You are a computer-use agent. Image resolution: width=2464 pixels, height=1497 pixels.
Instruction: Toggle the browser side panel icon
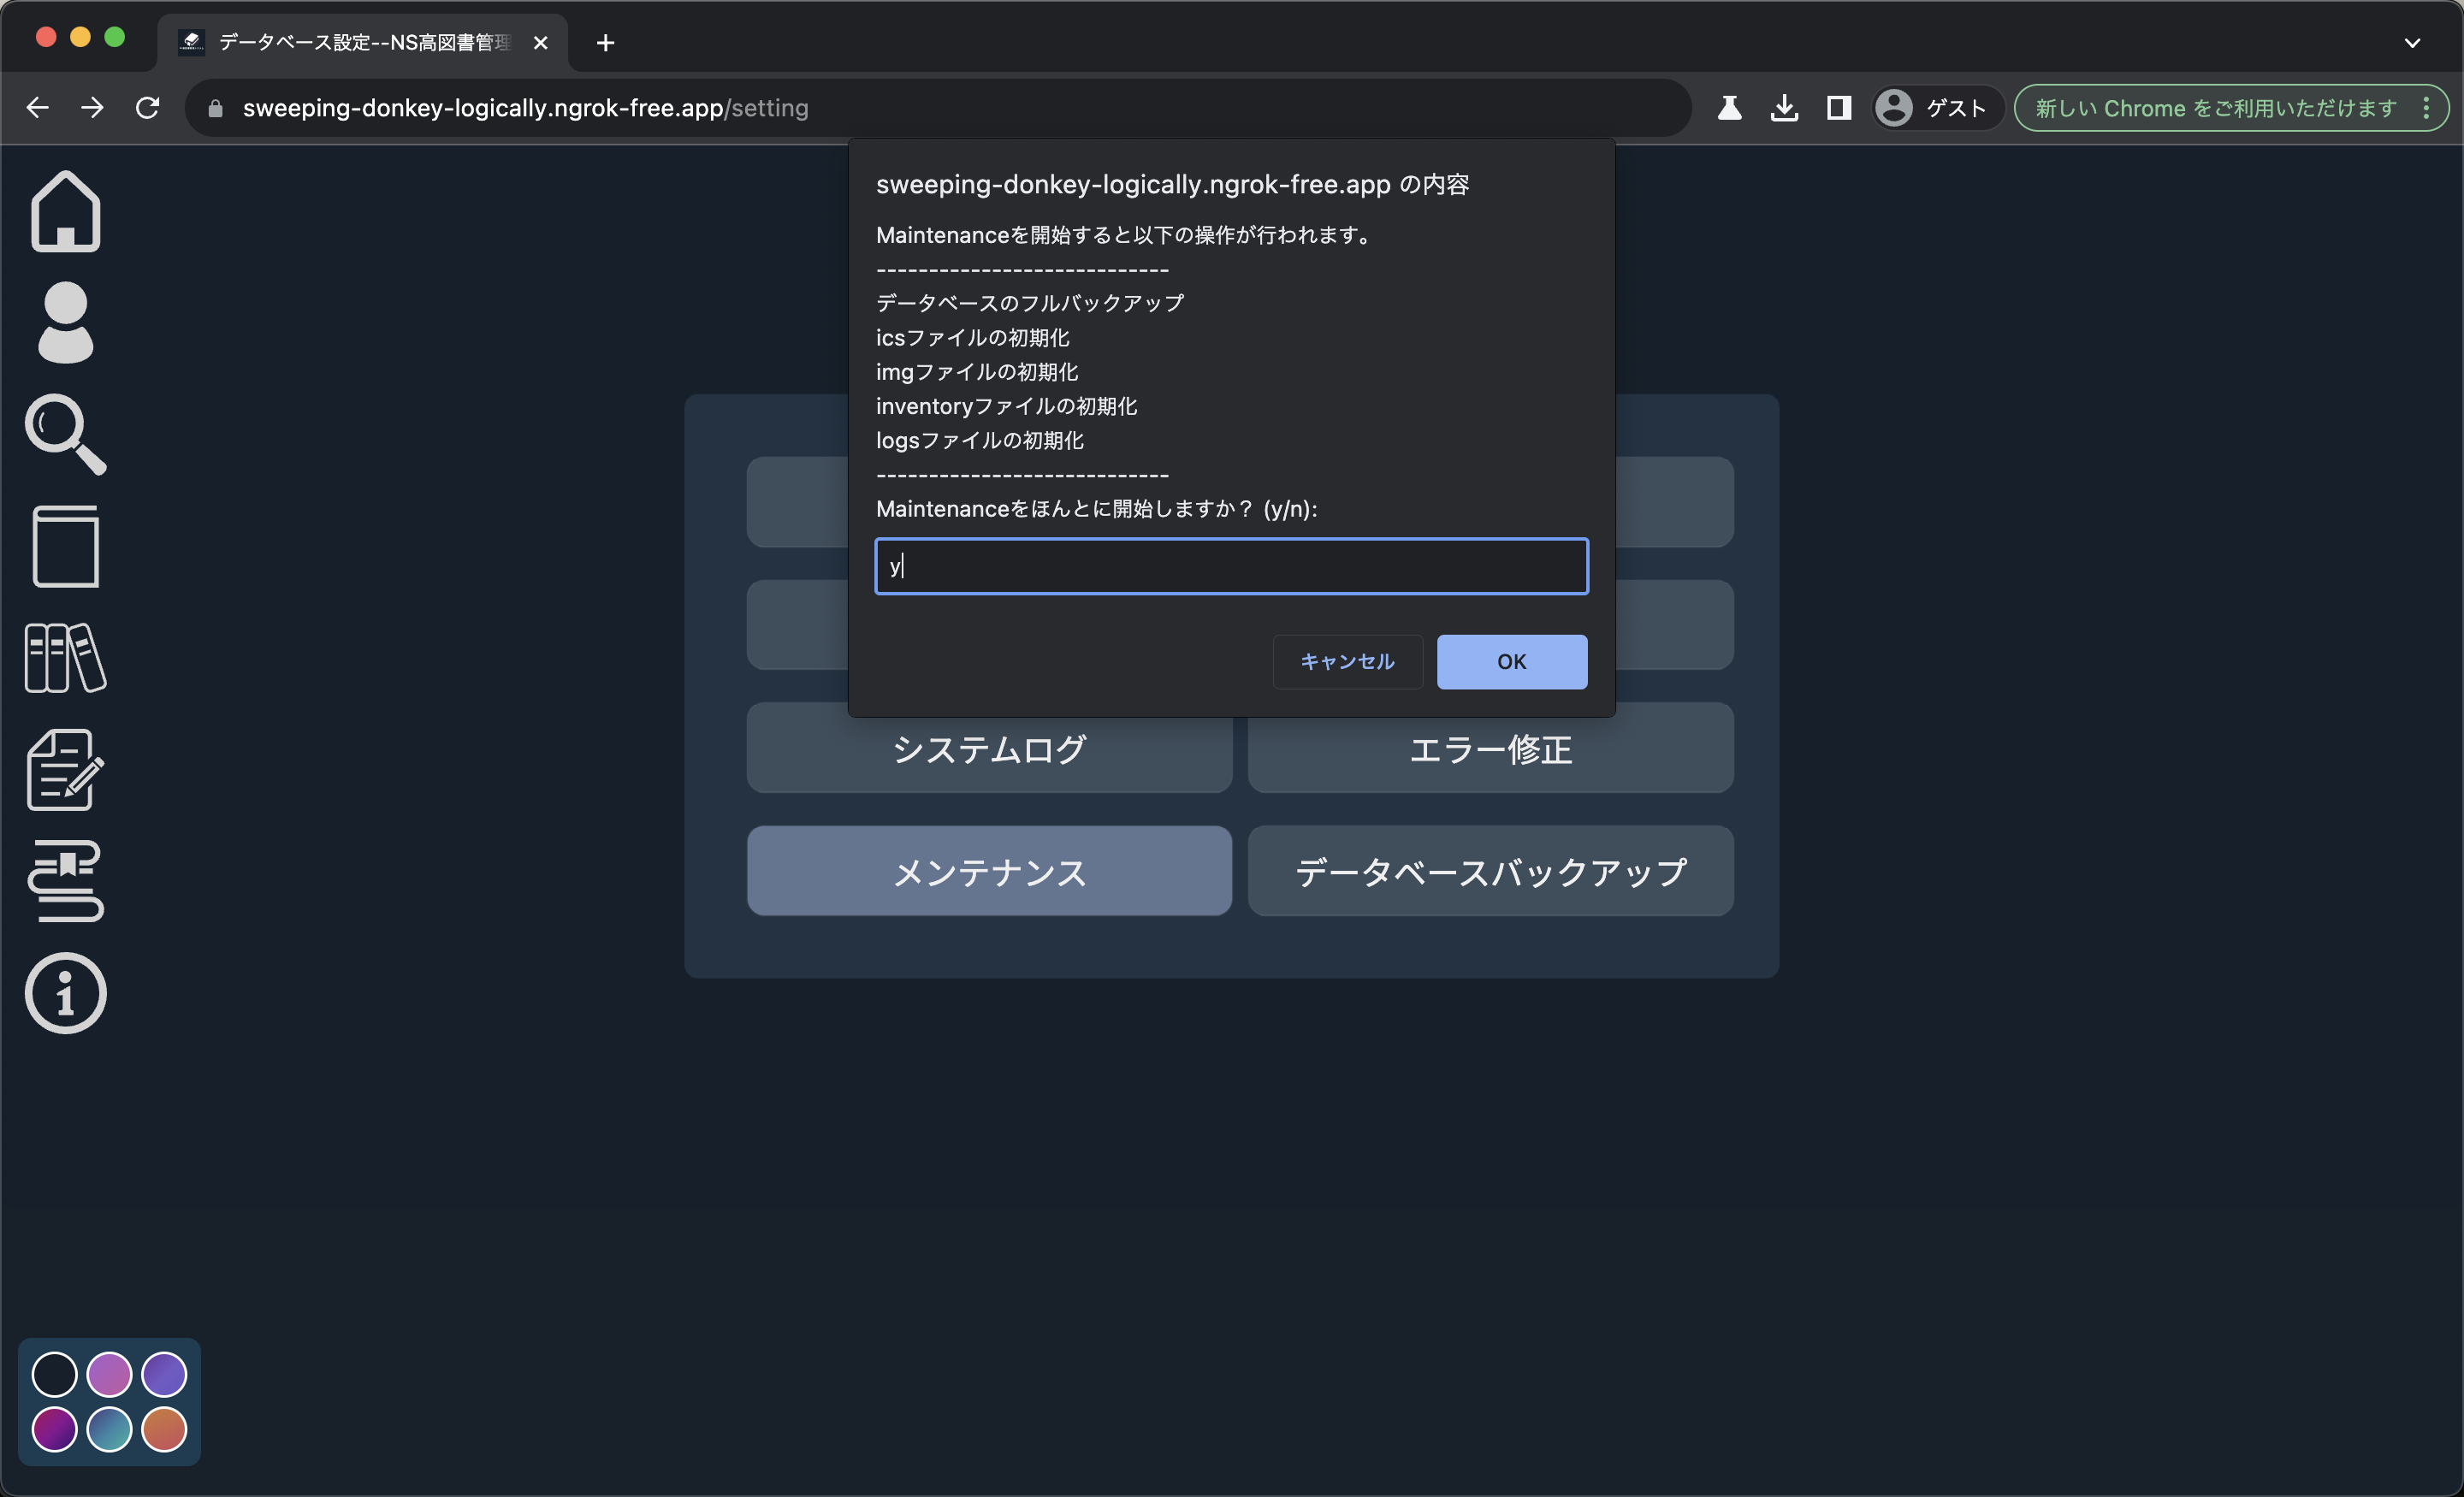[x=1838, y=108]
